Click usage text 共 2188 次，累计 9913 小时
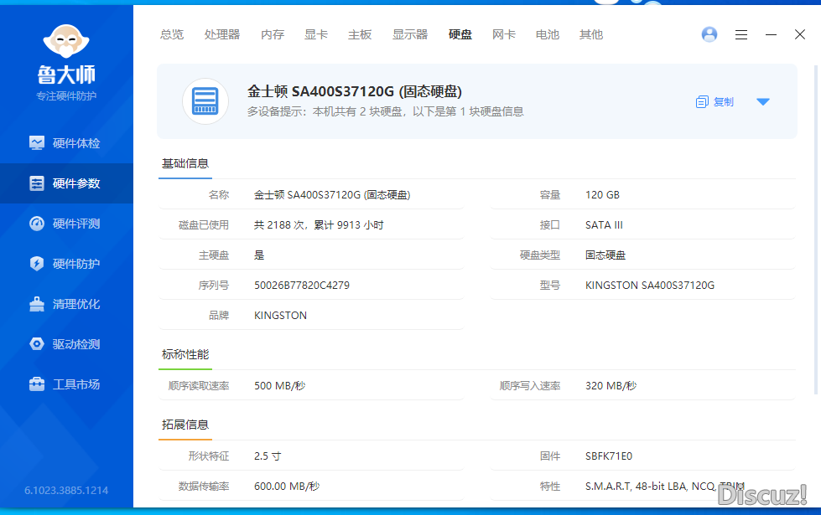 319,225
